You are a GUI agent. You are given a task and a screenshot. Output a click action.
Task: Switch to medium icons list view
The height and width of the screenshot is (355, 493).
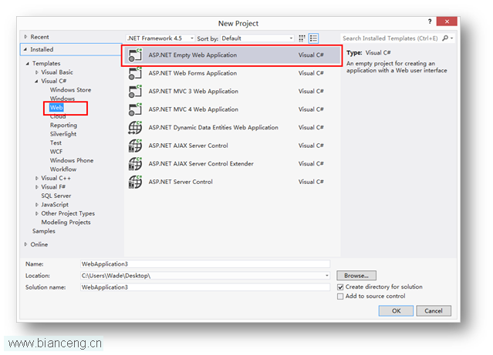coord(313,39)
